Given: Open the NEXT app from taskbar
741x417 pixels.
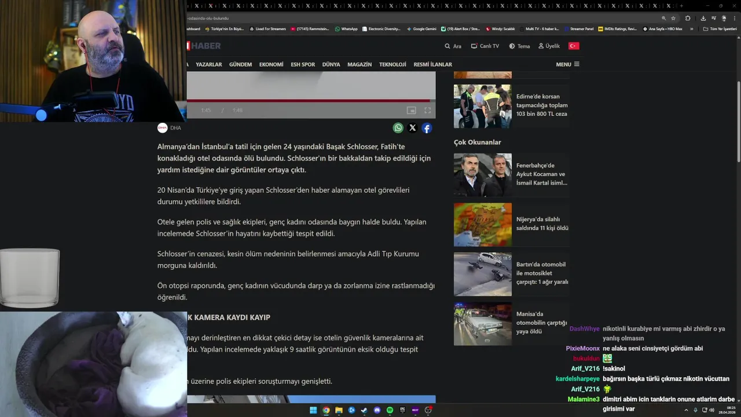Looking at the screenshot, I should tap(415, 410).
